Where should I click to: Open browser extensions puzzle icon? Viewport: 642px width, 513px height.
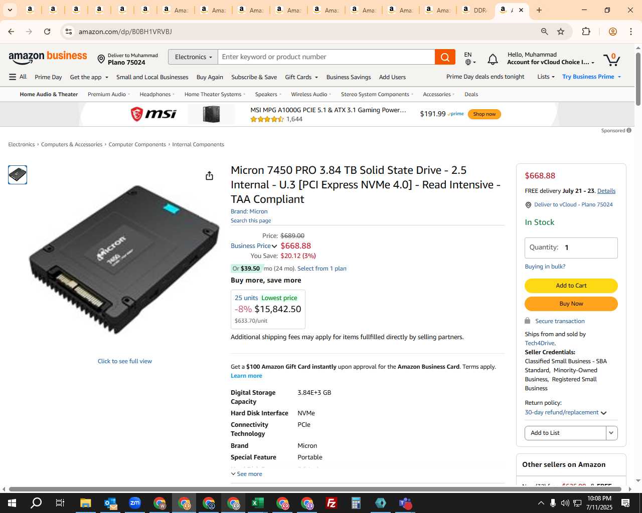(586, 32)
